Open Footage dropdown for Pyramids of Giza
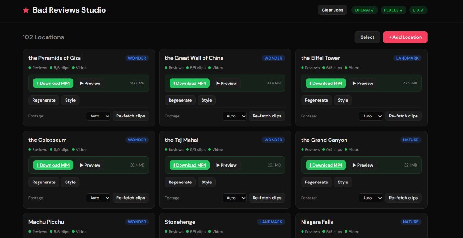 [x=98, y=116]
